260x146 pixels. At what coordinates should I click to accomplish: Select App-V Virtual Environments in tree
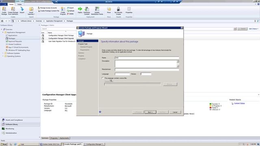pyautogui.click(x=18, y=47)
